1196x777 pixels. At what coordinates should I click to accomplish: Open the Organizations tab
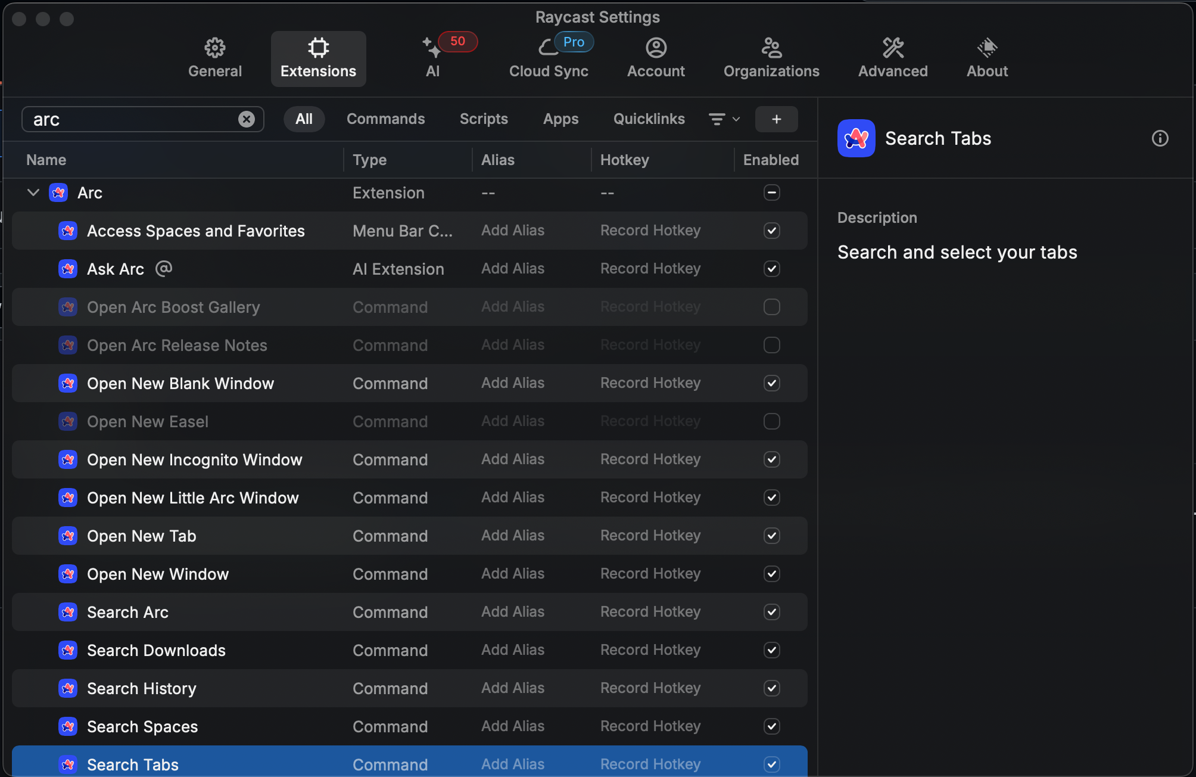click(x=771, y=58)
